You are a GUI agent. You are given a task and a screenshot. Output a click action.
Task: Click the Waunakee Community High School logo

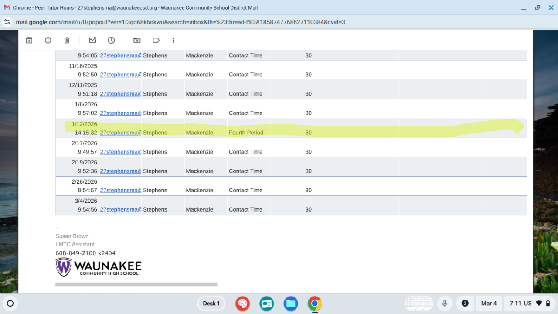click(99, 267)
